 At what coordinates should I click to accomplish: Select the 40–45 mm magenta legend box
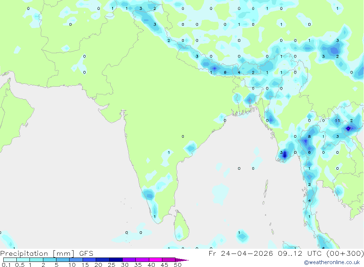coord(155,260)
